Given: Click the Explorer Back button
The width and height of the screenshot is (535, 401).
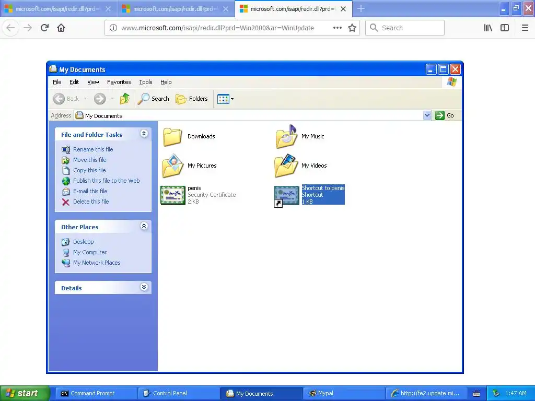Looking at the screenshot, I should coord(66,99).
